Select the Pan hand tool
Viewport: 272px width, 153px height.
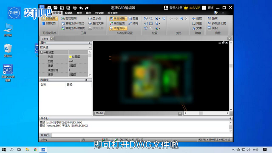164,18
